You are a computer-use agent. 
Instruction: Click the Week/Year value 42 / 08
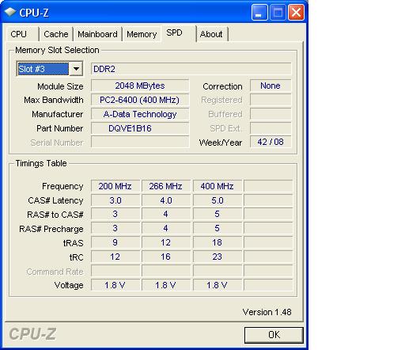coord(271,142)
